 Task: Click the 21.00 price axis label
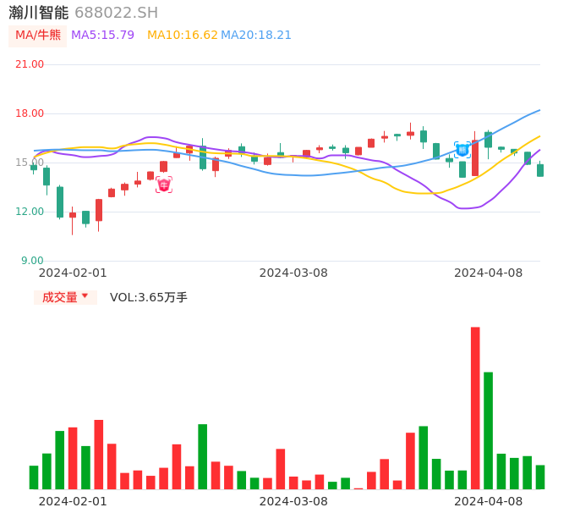(30, 64)
